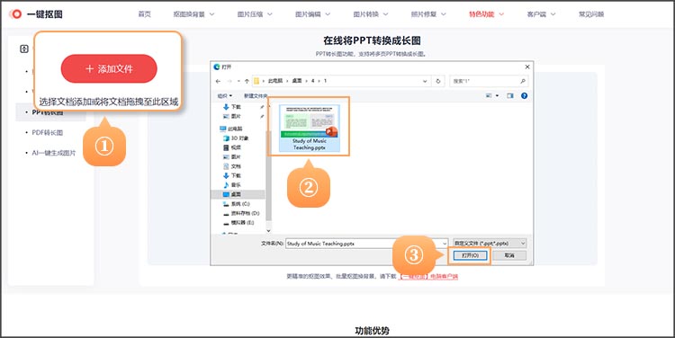The height and width of the screenshot is (338, 675).
Task: Expand the file name combo box arrow
Action: click(445, 244)
